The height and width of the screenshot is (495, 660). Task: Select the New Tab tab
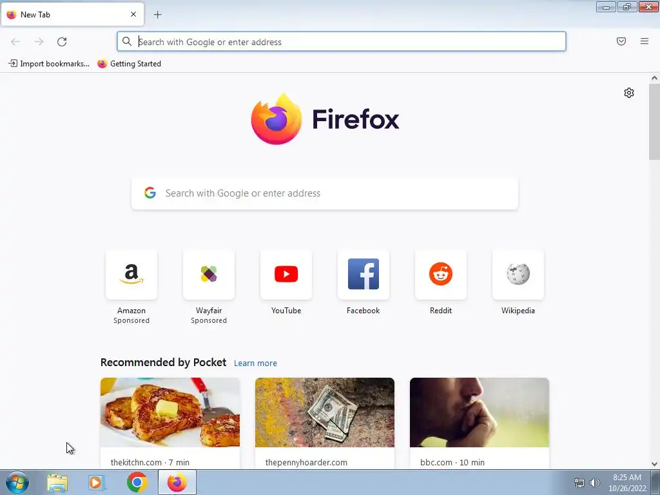72,14
